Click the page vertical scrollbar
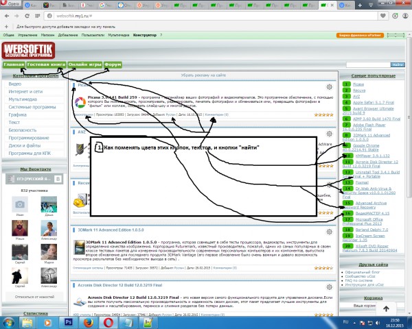This screenshot has height=329, width=412. point(409,117)
